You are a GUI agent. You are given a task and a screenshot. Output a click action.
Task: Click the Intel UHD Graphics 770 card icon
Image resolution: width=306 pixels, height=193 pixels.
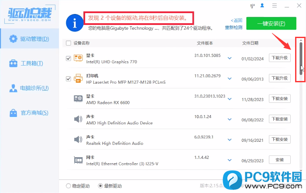tap(78, 58)
